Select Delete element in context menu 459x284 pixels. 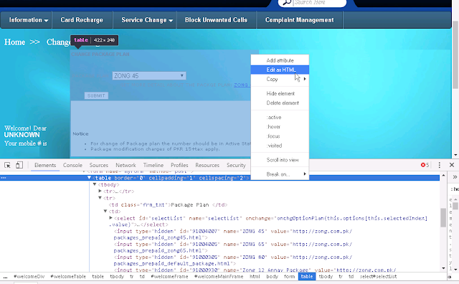click(x=280, y=103)
